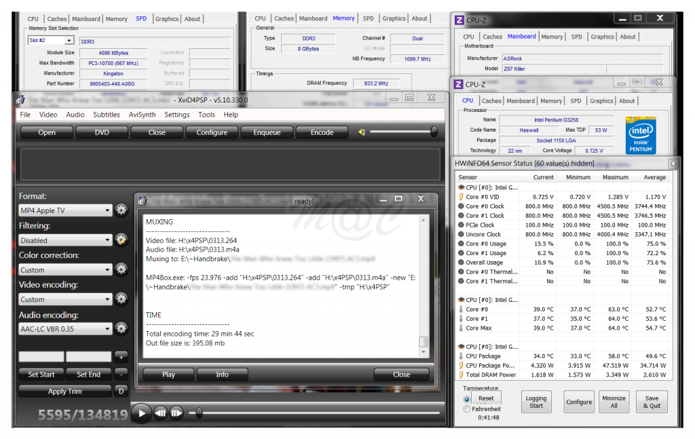695x439 pixels.
Task: Mute audio with the speaker icon
Action: [x=362, y=132]
